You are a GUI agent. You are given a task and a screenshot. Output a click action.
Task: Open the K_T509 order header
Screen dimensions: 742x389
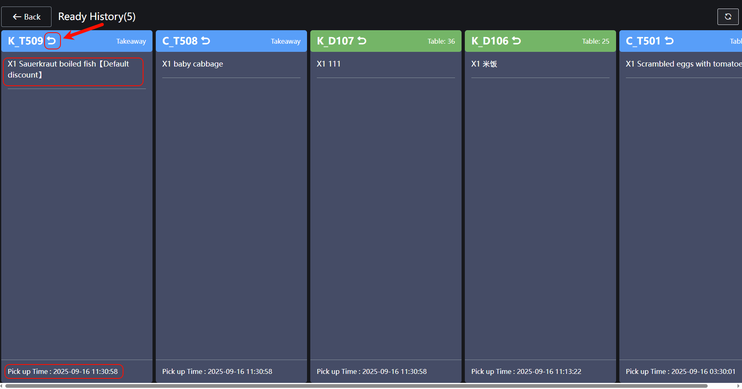point(25,41)
